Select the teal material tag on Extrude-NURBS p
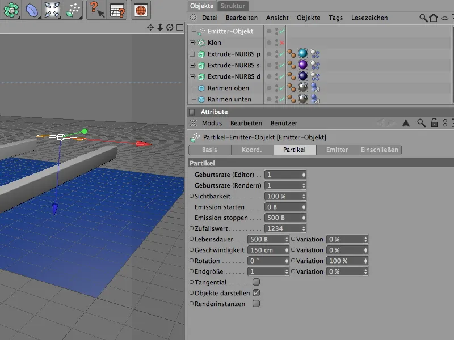The width and height of the screenshot is (454, 340). point(302,54)
